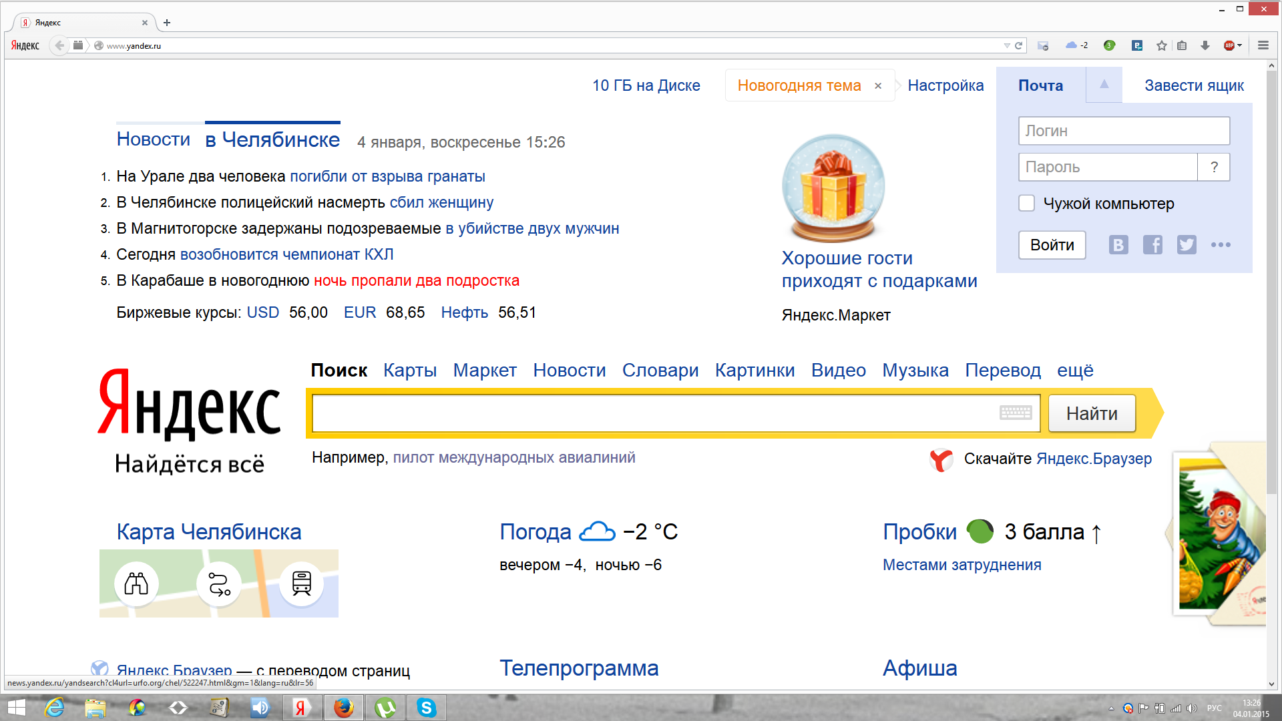Open downloads arrow icon in toolbar
The image size is (1282, 721).
1205,45
